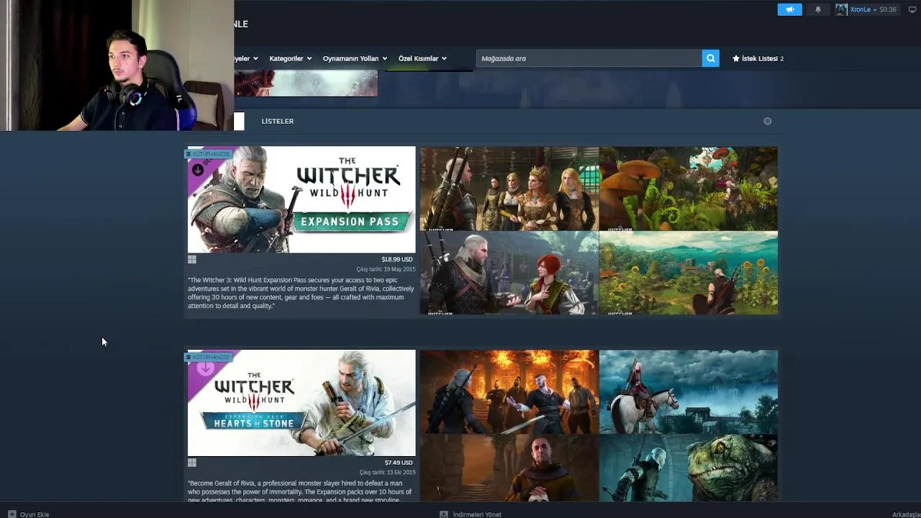Open screenshot of Geralt facing giant toad
The height and width of the screenshot is (518, 921).
click(x=689, y=468)
